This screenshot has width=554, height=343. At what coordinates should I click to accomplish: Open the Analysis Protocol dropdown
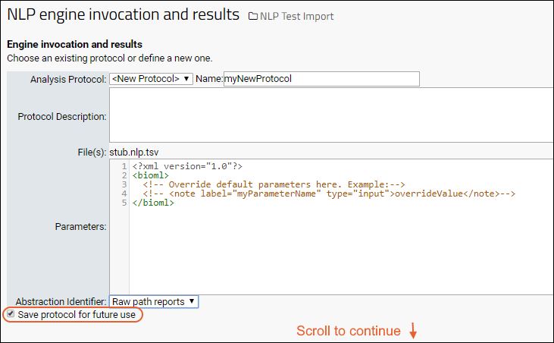click(x=151, y=78)
